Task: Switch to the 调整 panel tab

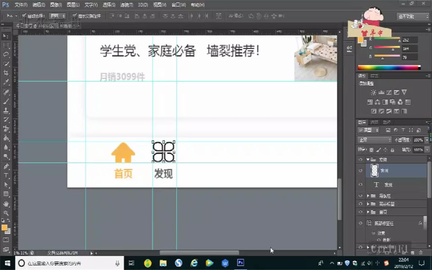Action: tap(362, 75)
